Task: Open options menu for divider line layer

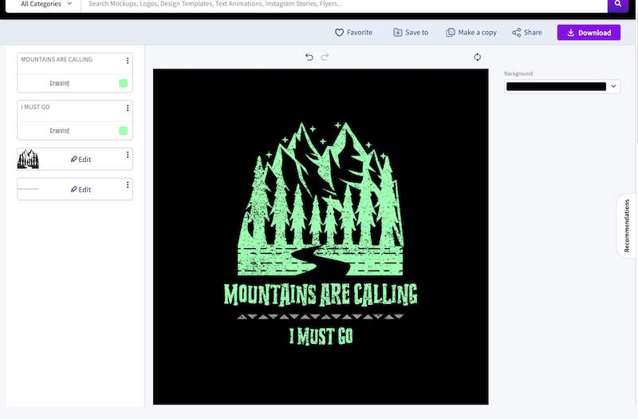Action: point(128,185)
